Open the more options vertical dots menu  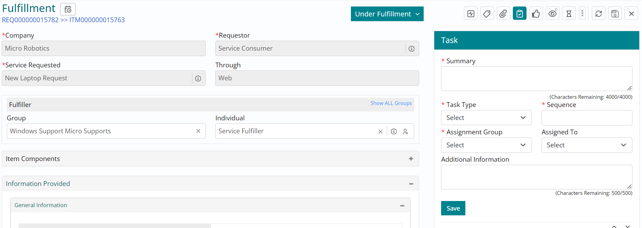[583, 14]
